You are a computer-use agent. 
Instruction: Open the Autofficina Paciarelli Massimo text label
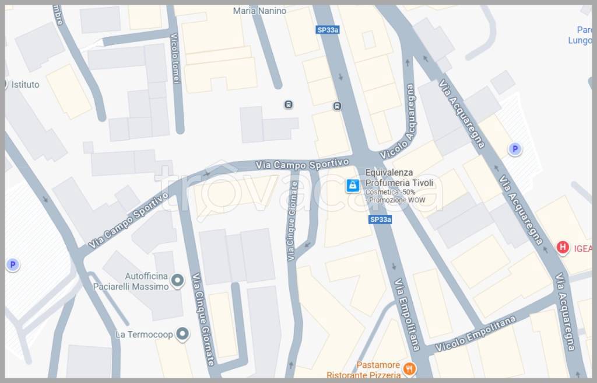tap(131, 281)
